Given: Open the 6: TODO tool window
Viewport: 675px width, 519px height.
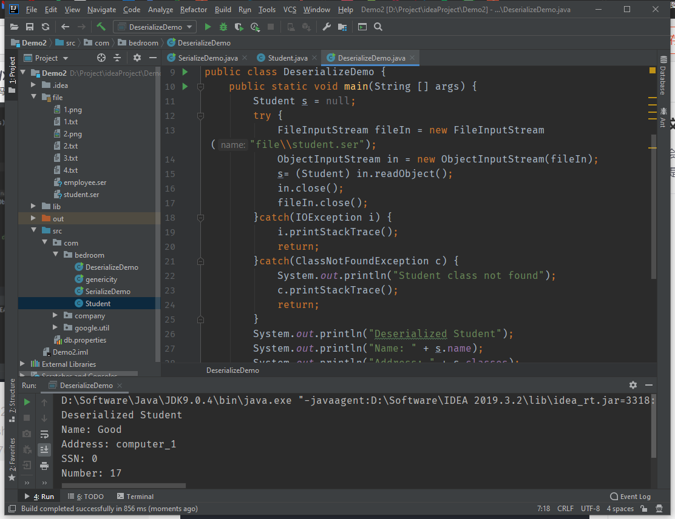Looking at the screenshot, I should (x=86, y=497).
